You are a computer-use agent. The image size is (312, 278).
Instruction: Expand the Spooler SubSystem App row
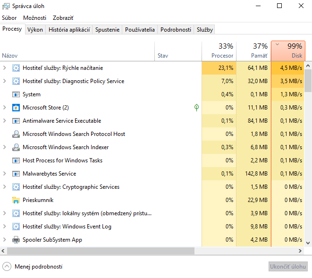pyautogui.click(x=4, y=240)
